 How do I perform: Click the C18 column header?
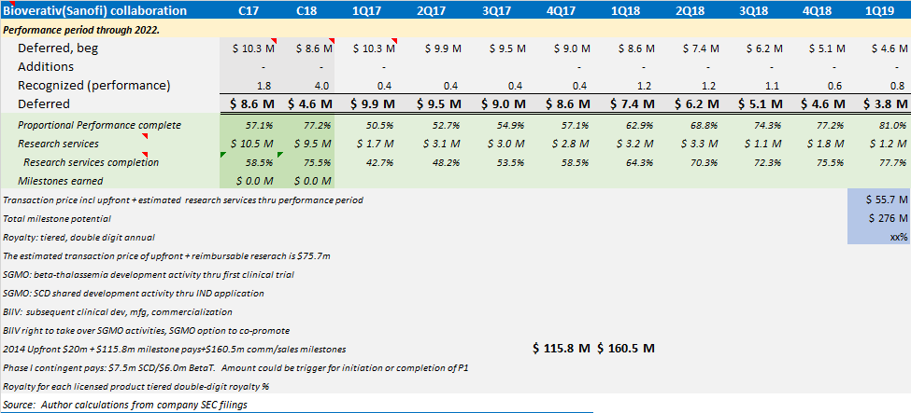point(306,11)
